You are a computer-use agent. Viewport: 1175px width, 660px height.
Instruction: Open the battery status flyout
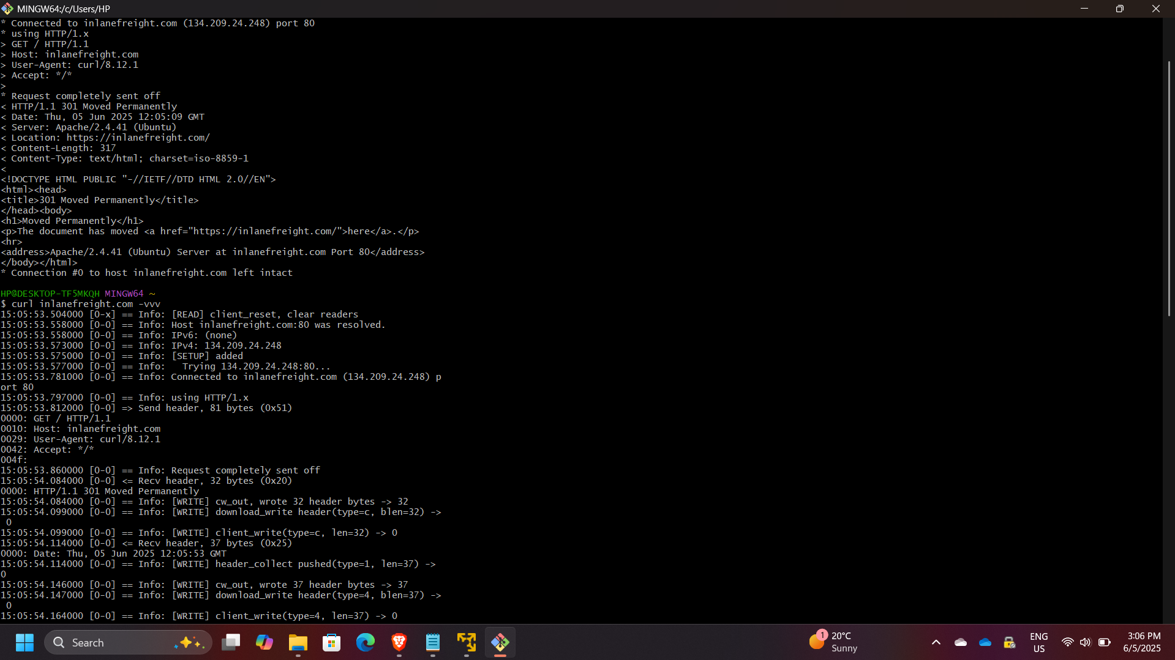pos(1105,643)
